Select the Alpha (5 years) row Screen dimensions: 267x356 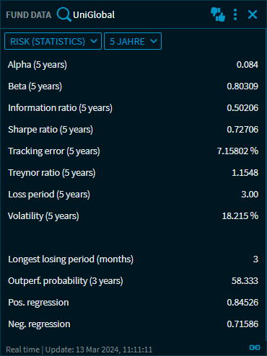point(133,65)
